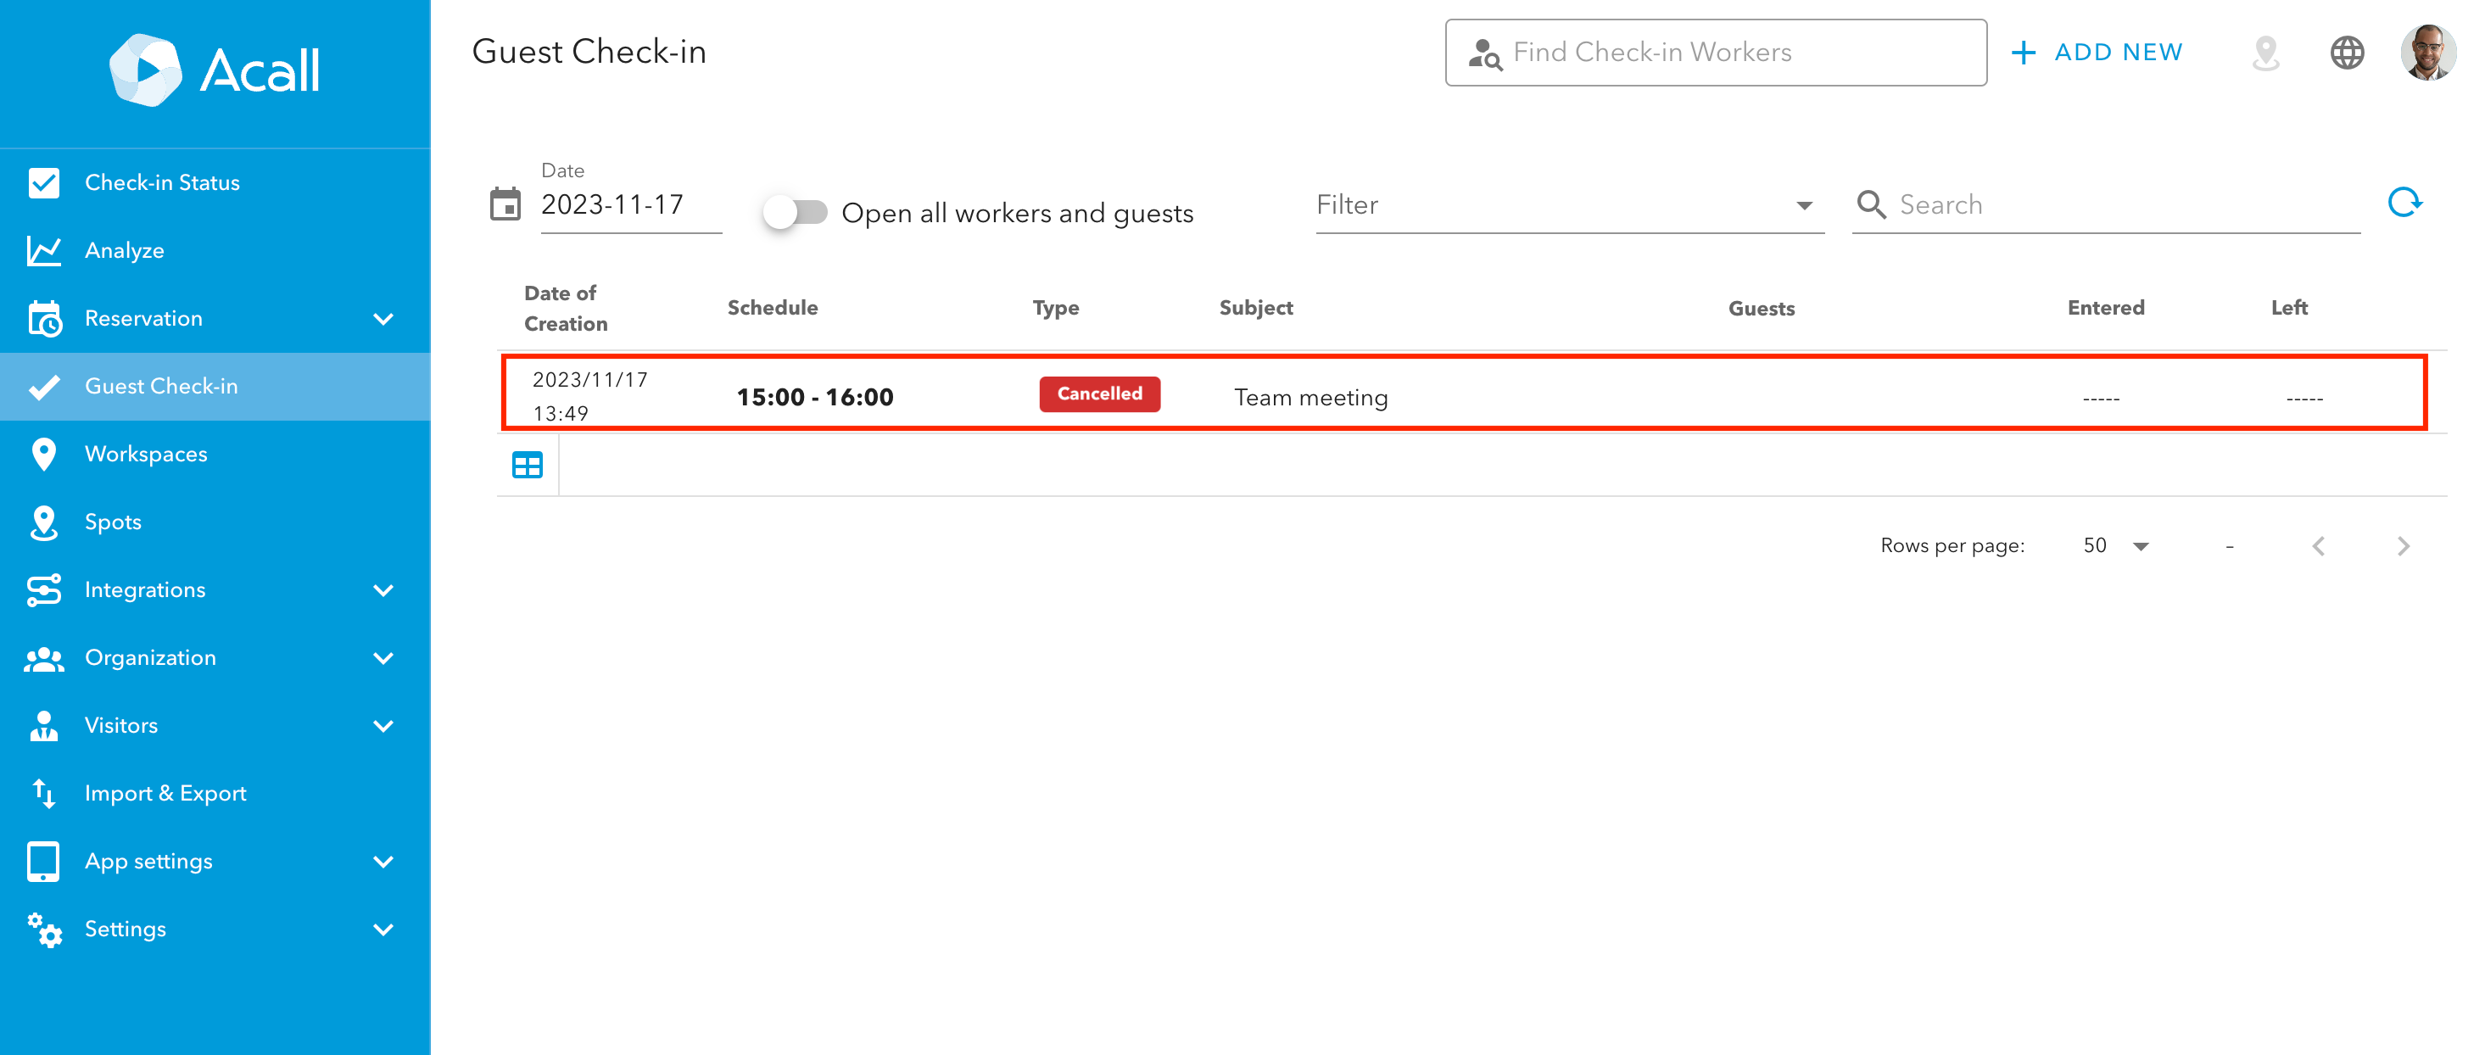Open Analyze in sidebar
The height and width of the screenshot is (1055, 2485).
[215, 251]
